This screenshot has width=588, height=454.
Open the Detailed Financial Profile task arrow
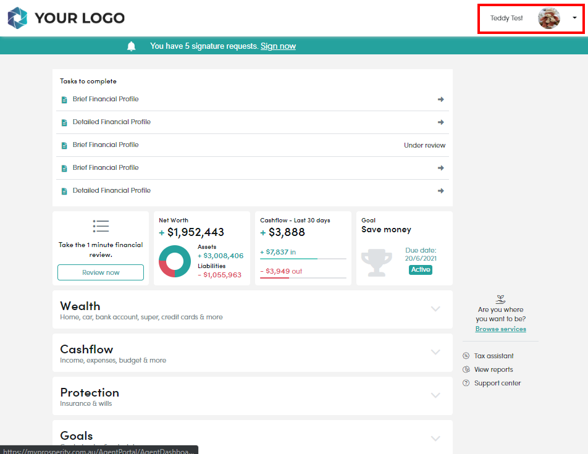pyautogui.click(x=440, y=122)
